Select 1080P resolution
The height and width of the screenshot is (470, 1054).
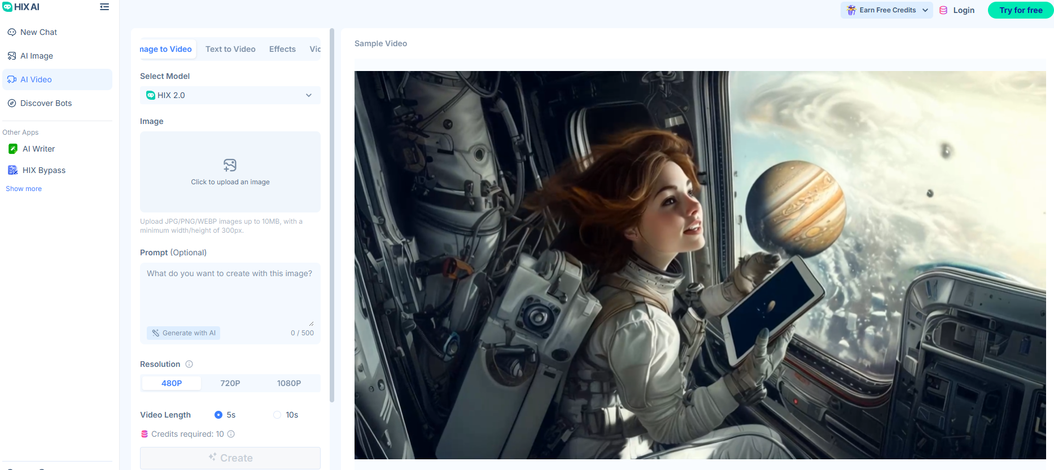[289, 383]
